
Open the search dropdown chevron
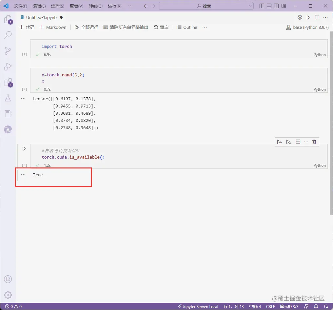(250, 6)
